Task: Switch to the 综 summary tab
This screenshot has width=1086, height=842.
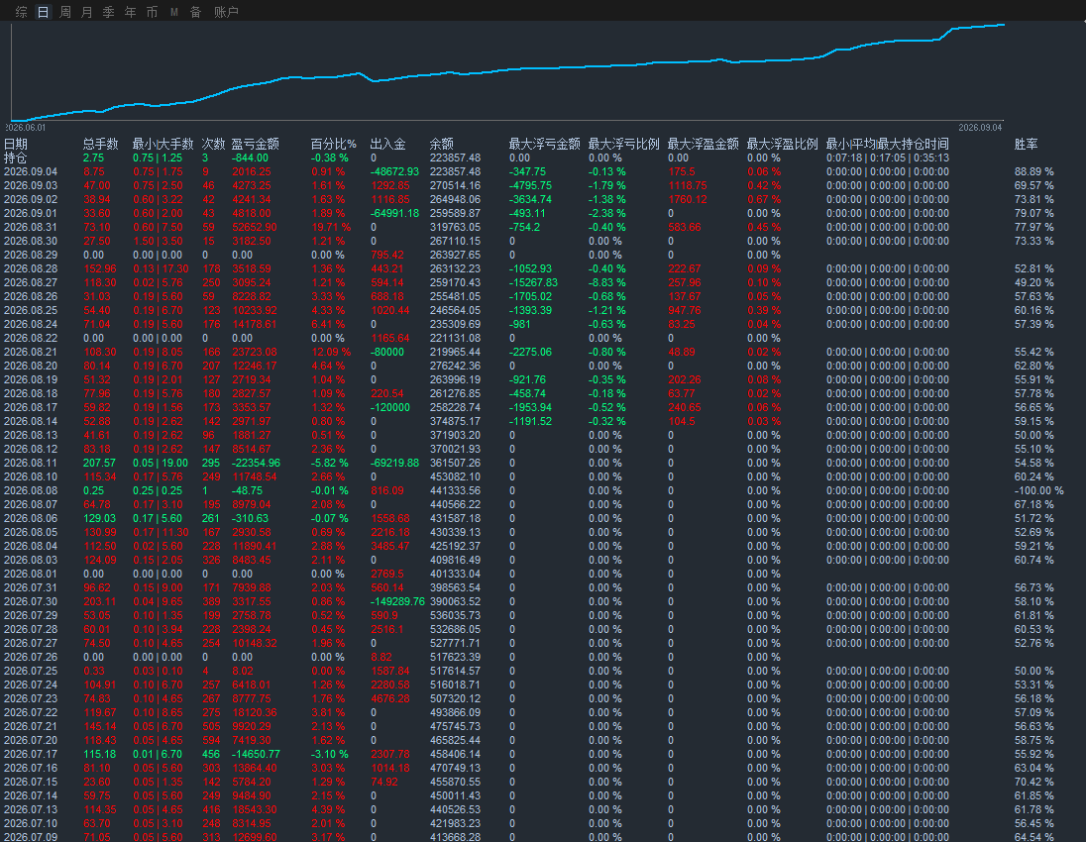Action: point(22,12)
